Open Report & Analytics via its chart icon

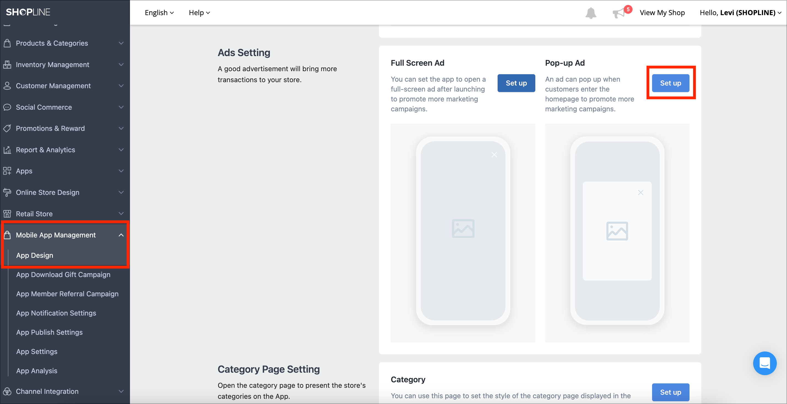tap(7, 150)
